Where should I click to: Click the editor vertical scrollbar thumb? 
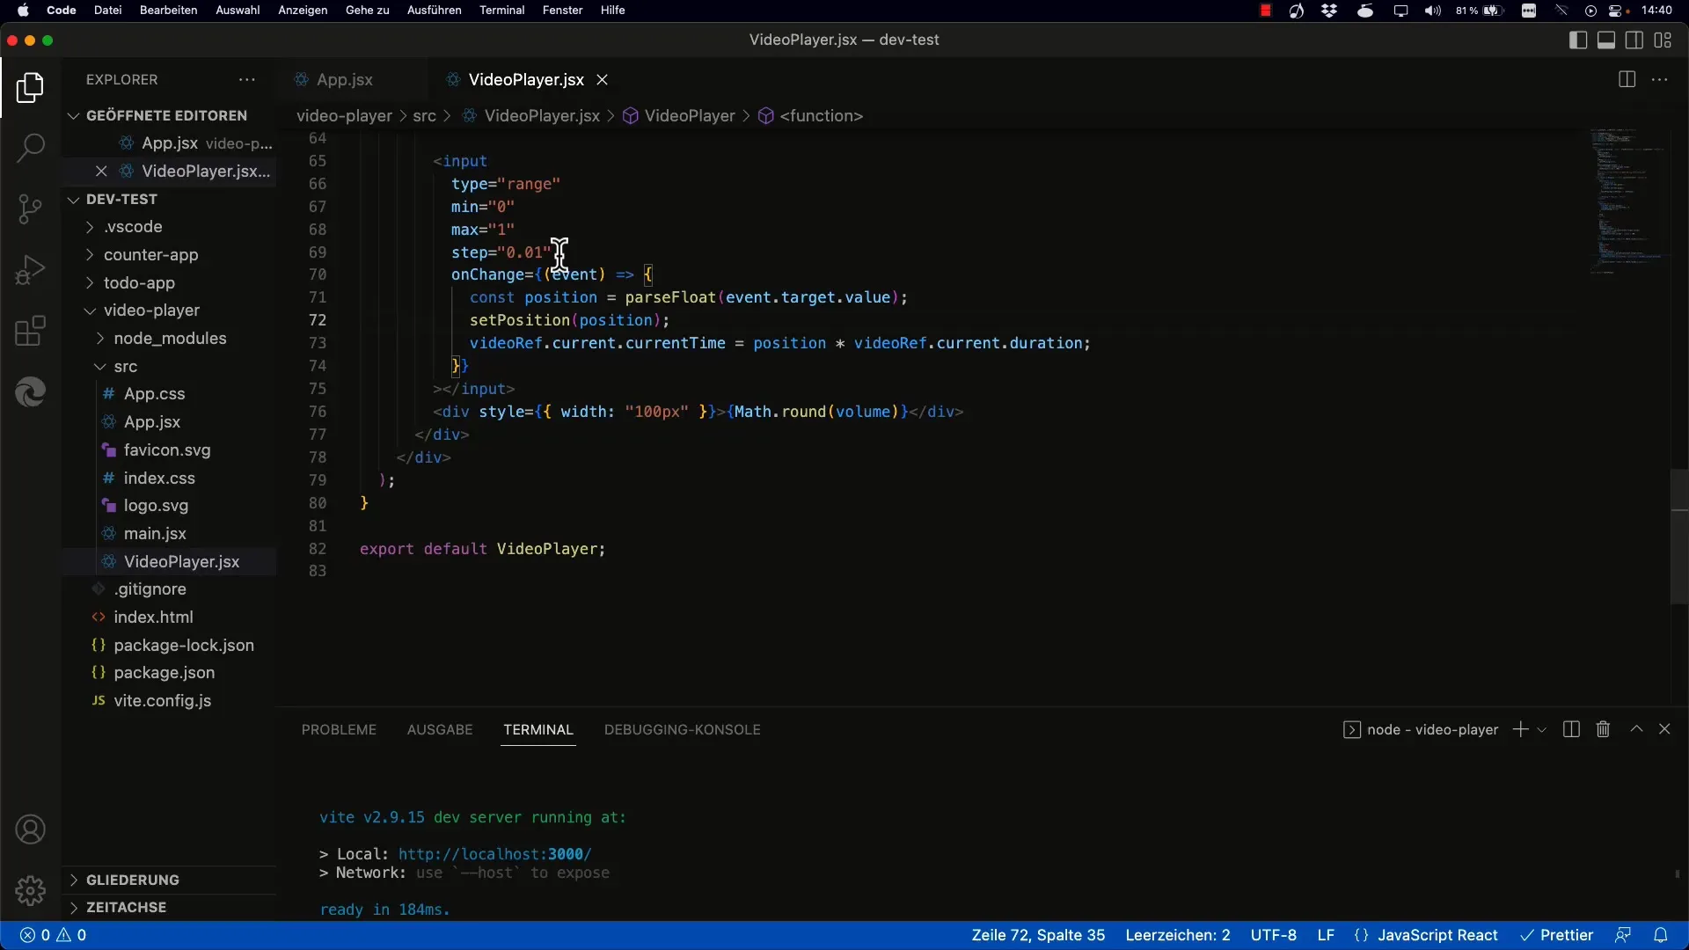point(1679,537)
